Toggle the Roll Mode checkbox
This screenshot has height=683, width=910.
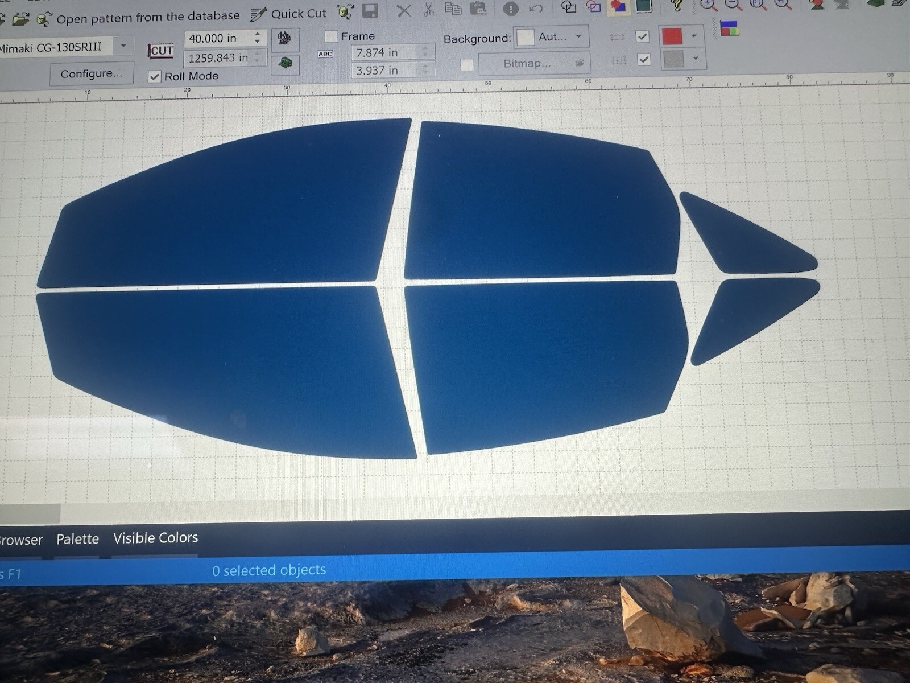(x=154, y=76)
